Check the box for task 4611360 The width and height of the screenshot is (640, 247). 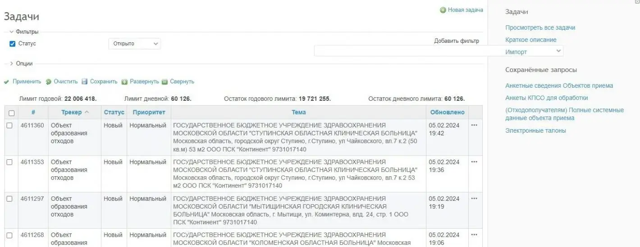pyautogui.click(x=9, y=126)
